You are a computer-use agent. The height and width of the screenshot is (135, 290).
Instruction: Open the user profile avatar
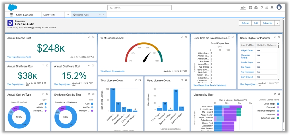coord(279,7)
